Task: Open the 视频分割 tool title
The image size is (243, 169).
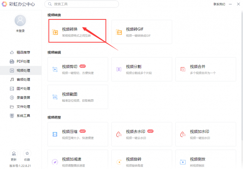Action: 133,67
